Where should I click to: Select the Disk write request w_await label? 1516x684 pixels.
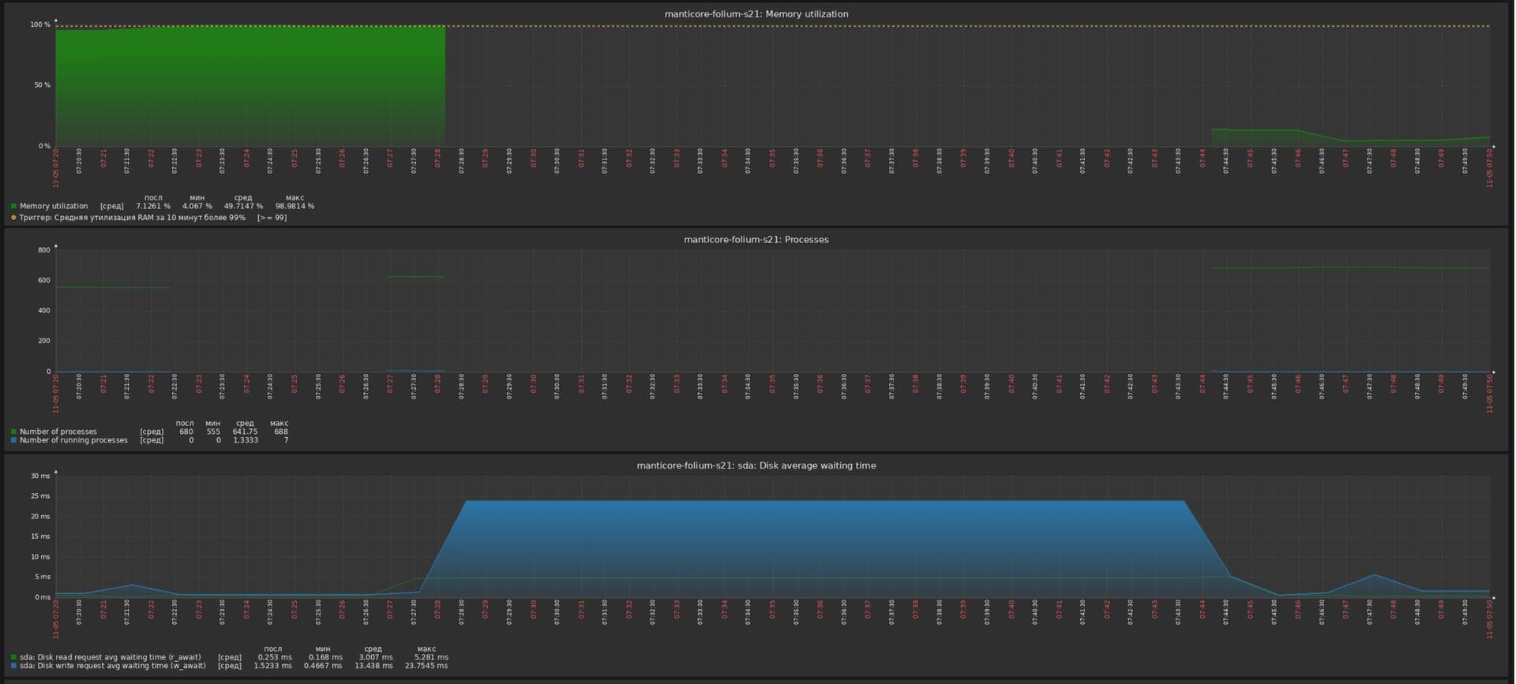[x=112, y=666]
